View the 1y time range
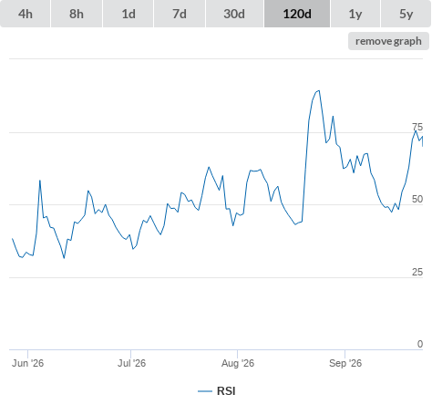 (x=355, y=14)
